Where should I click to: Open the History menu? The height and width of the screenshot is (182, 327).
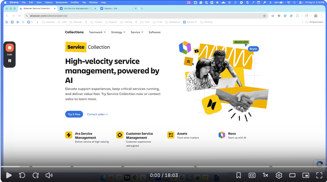pyautogui.click(x=49, y=2)
